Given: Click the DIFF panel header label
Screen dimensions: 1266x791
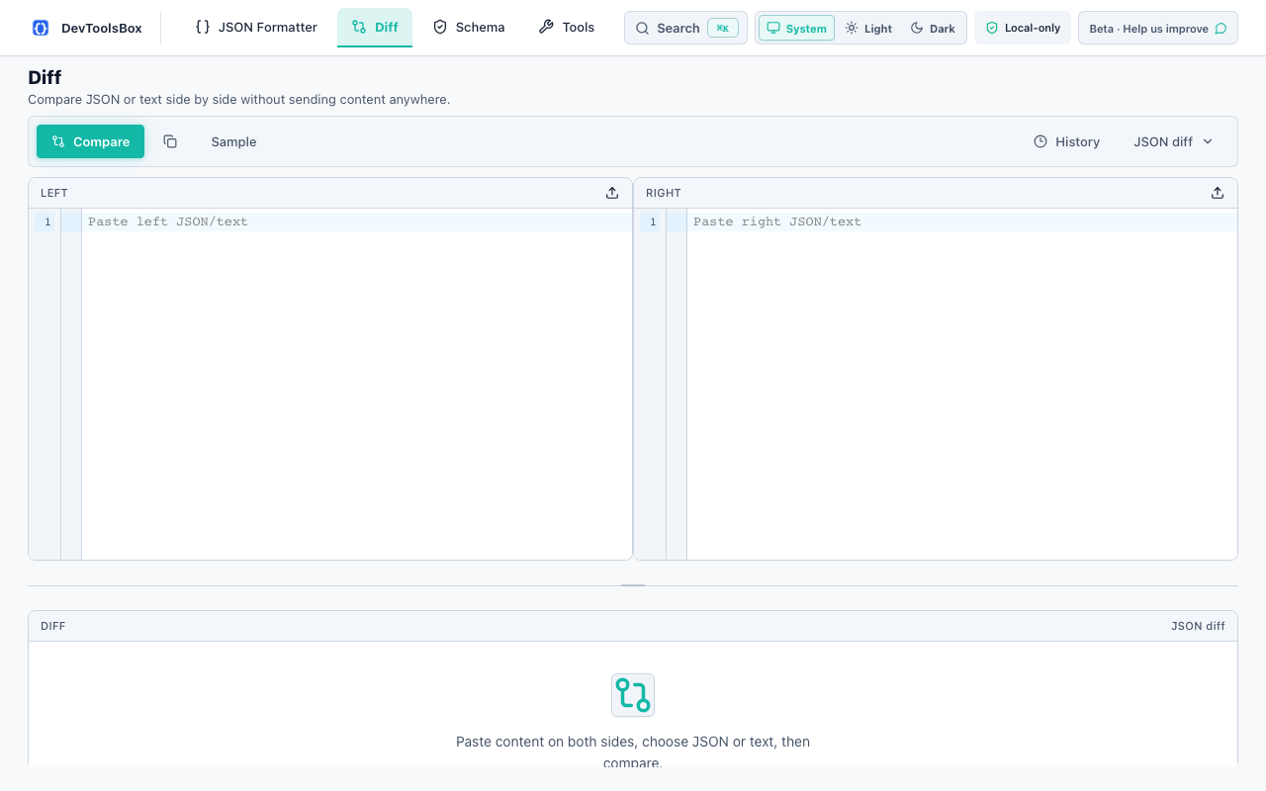Looking at the screenshot, I should tap(53, 626).
